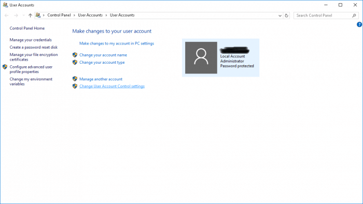This screenshot has width=363, height=204.
Task: Click shield icon beside Manage another account
Action: 75,79
